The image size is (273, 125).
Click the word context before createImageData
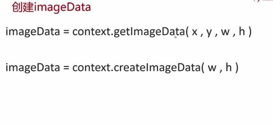point(92,67)
